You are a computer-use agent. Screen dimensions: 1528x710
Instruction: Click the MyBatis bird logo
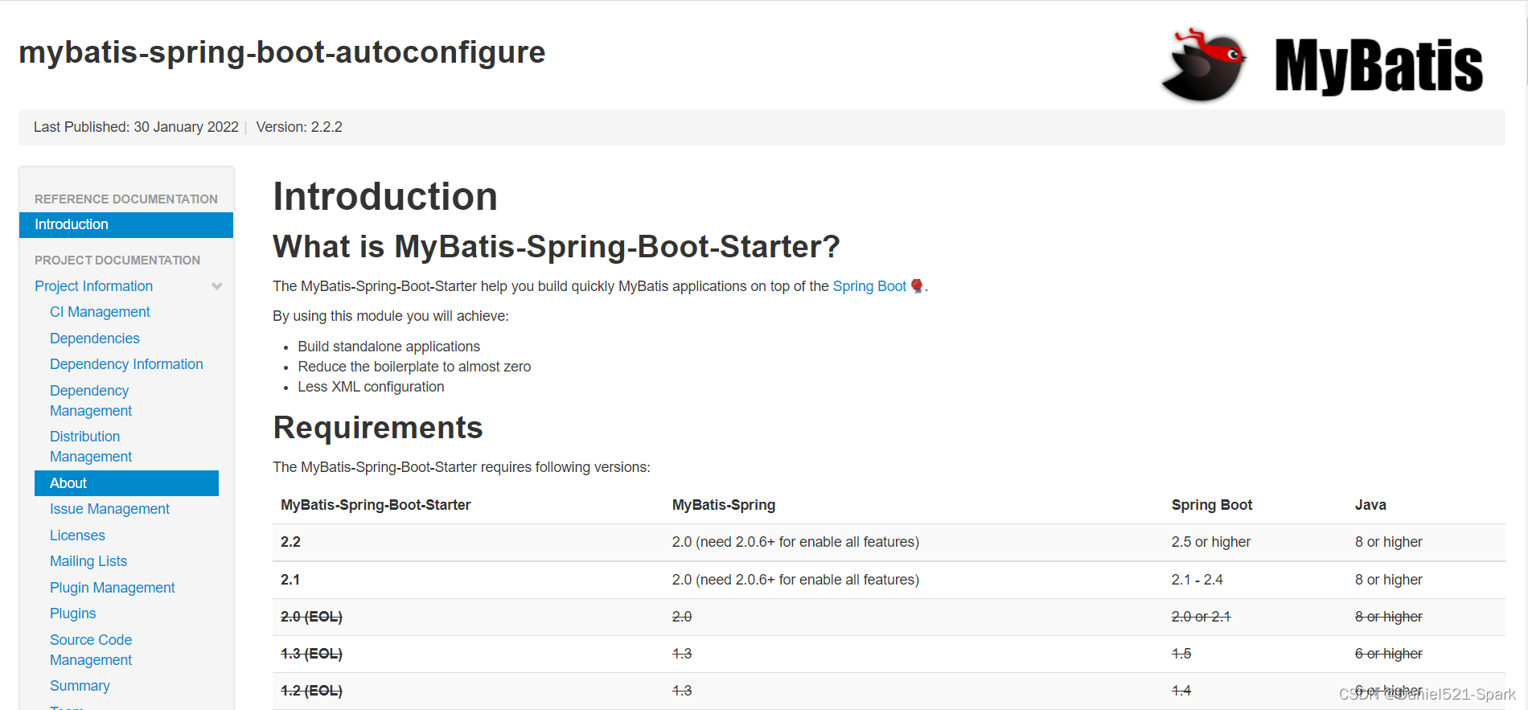[1204, 65]
